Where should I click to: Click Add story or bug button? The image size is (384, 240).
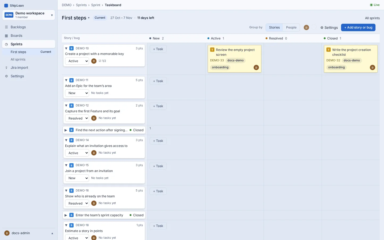click(358, 27)
